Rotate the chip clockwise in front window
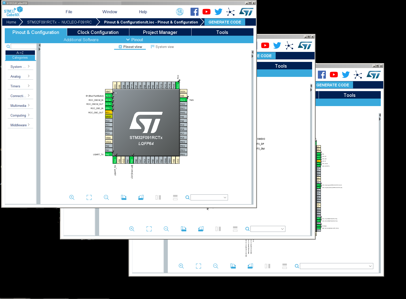This screenshot has height=299, width=406. pyautogui.click(x=124, y=197)
